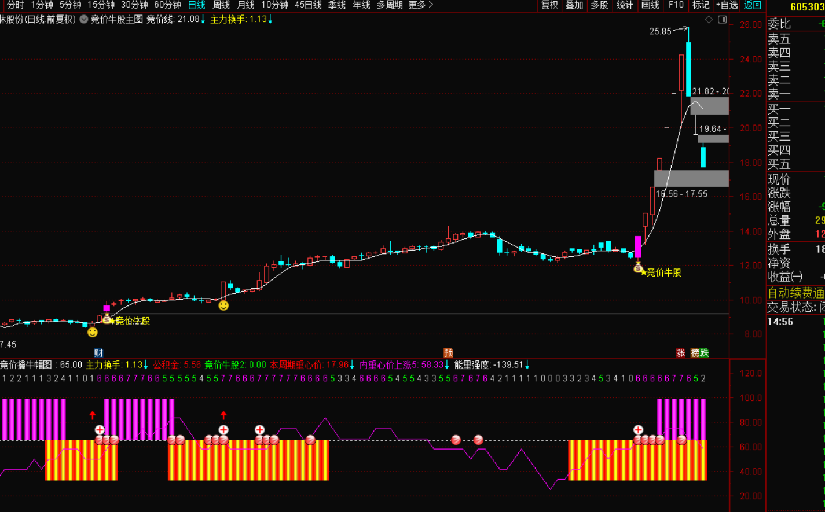
Task: Toggle 复权 price adjustment
Action: coord(549,5)
